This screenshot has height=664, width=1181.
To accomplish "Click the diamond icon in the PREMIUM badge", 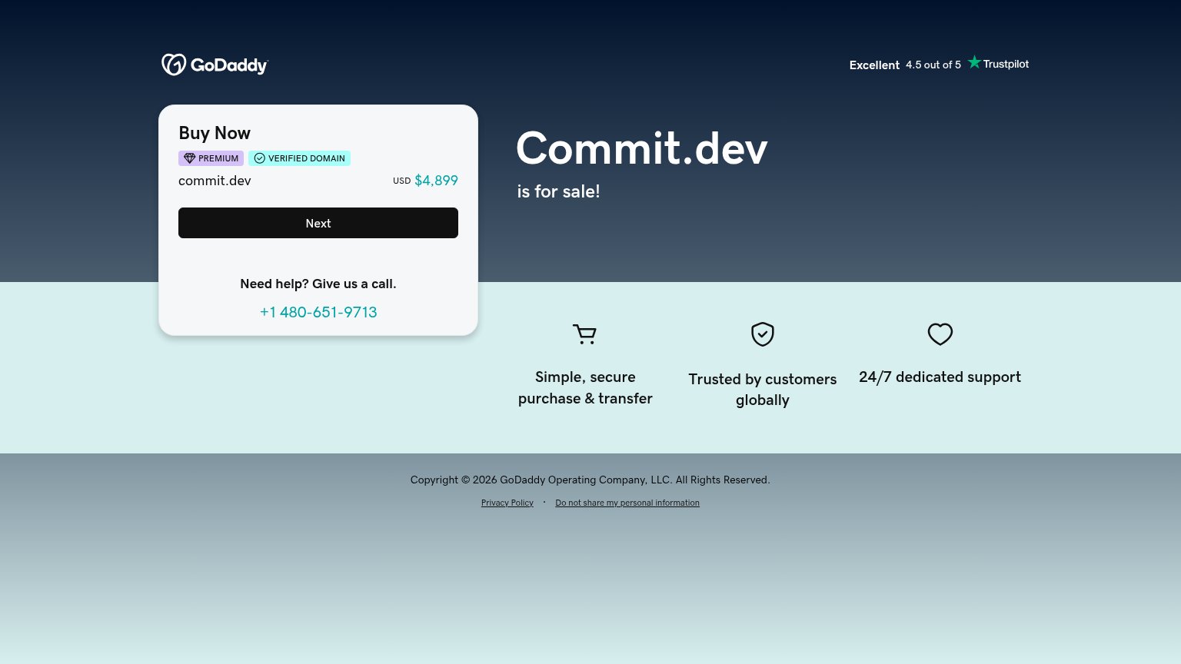I will pos(189,158).
